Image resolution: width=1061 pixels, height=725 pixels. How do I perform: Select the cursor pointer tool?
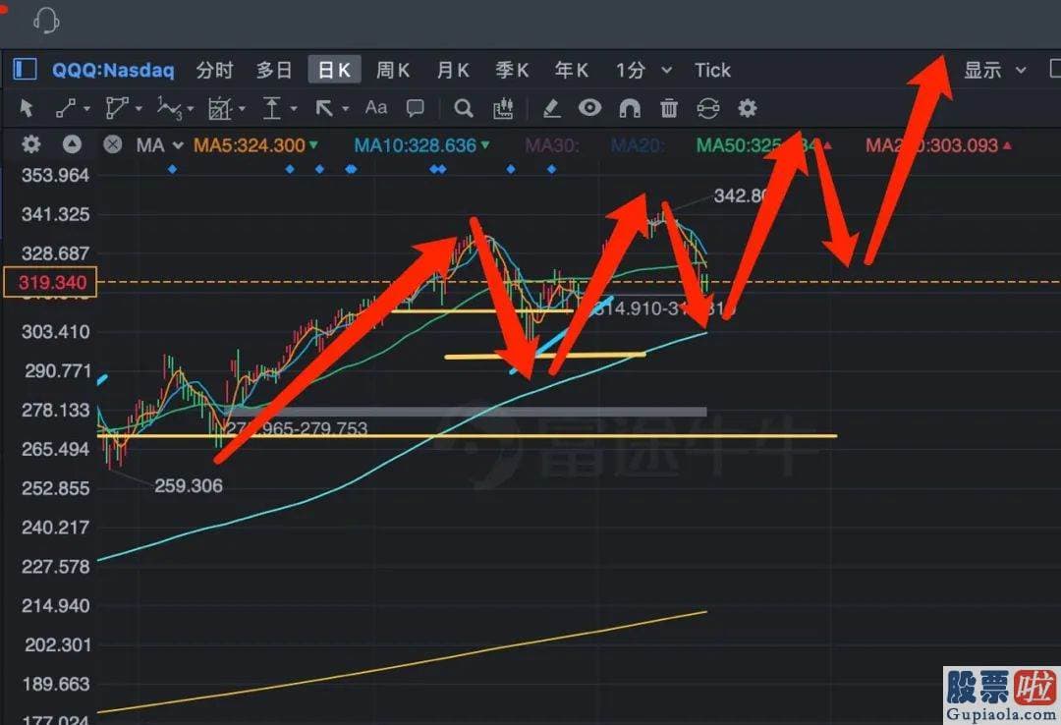pyautogui.click(x=28, y=108)
